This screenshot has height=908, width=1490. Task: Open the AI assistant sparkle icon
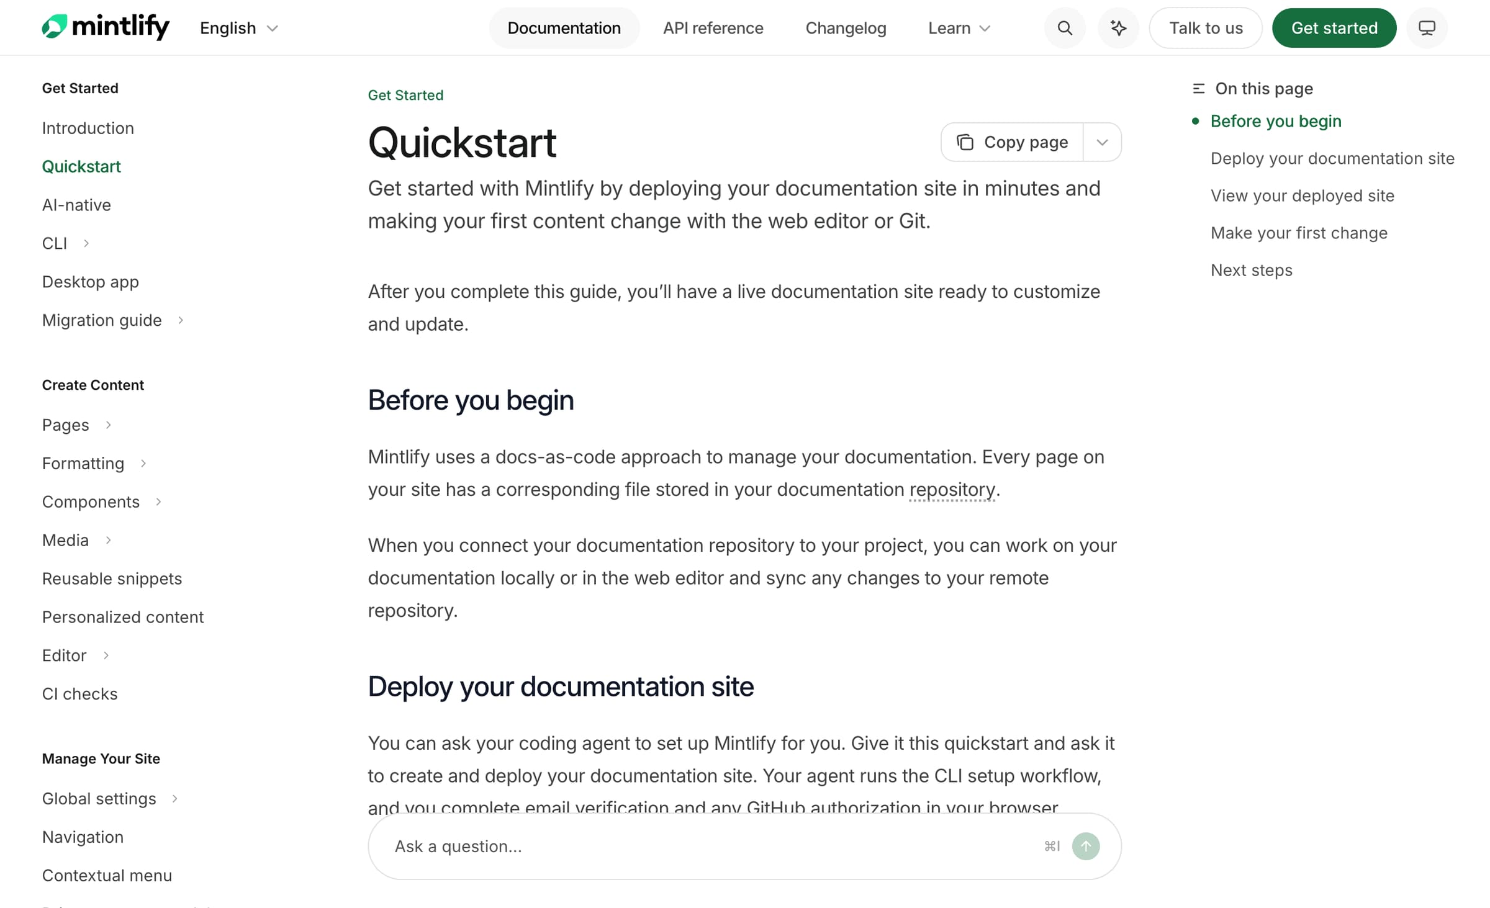[1118, 28]
